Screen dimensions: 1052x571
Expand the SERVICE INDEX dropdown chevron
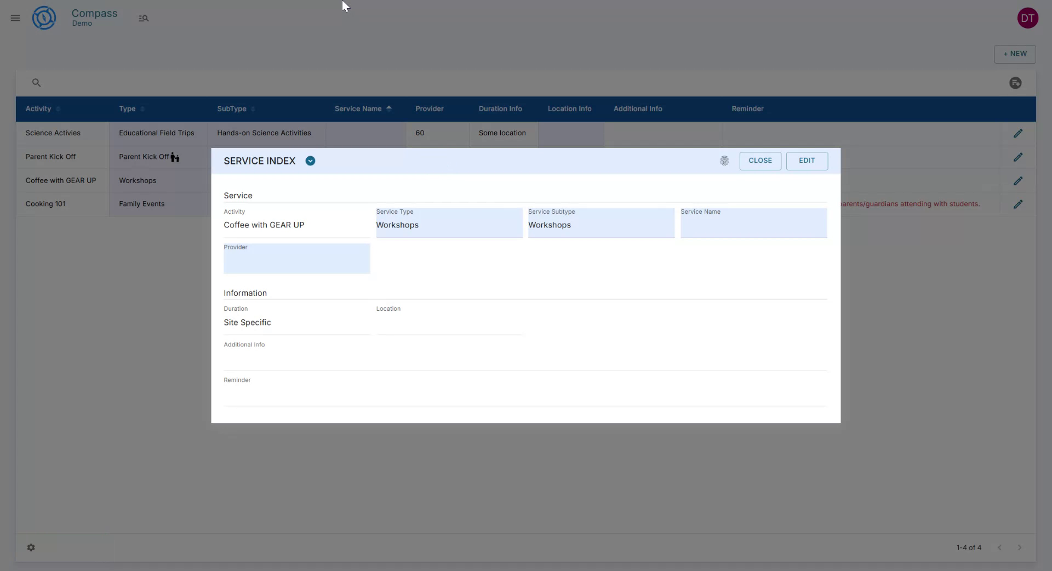(310, 161)
